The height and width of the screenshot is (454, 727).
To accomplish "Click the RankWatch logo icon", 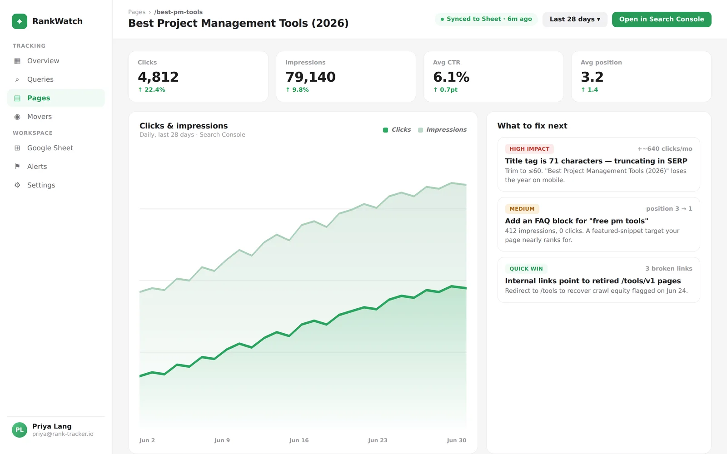I will [20, 21].
